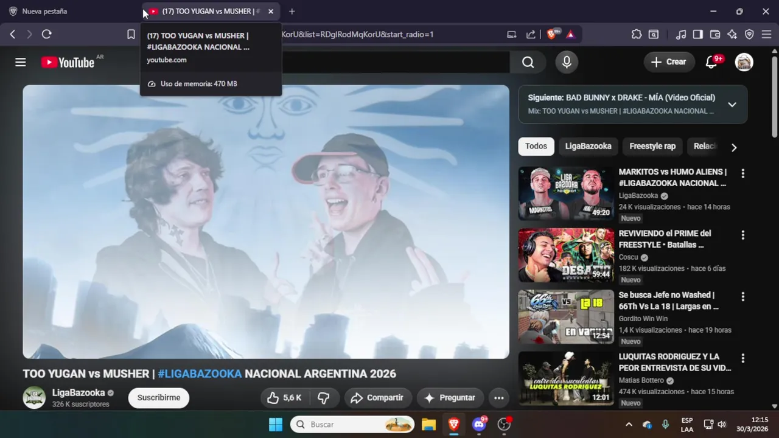This screenshot has height=438, width=779.
Task: Open the volume speaker tray icon
Action: click(x=722, y=424)
